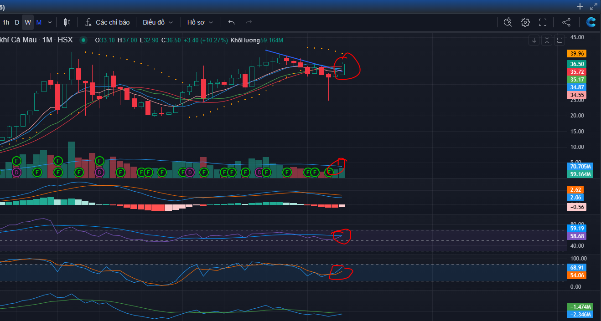The width and height of the screenshot is (601, 321).
Task: Collapse the price pane
Action: coord(547,40)
